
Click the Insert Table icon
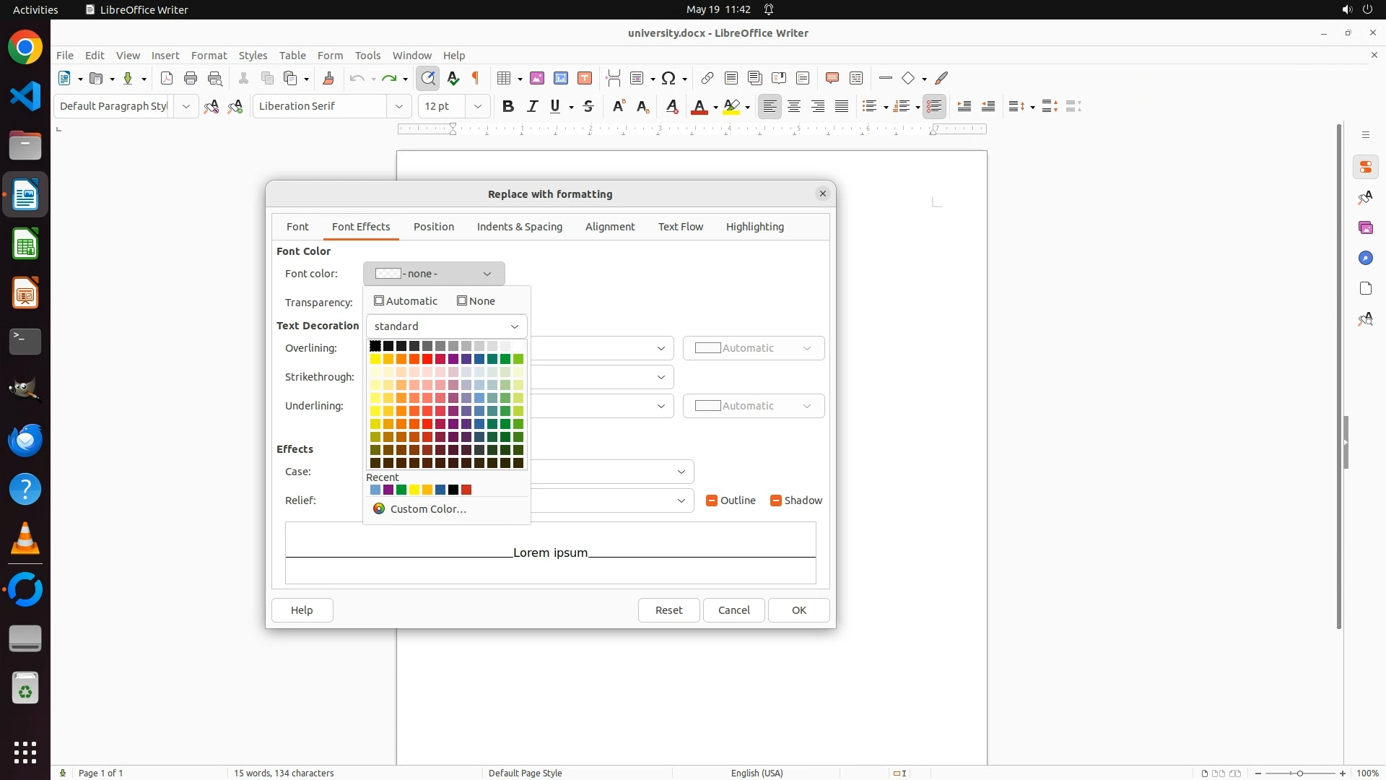click(x=505, y=78)
